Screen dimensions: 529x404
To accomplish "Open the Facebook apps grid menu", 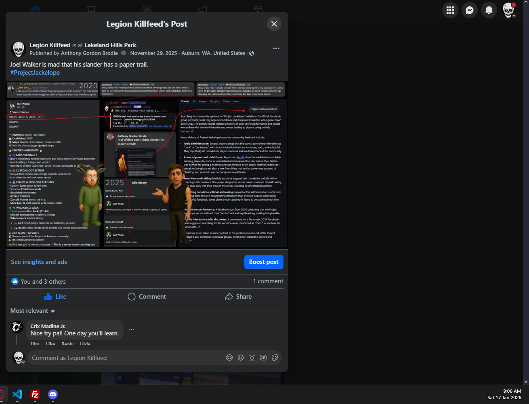I will 450,10.
